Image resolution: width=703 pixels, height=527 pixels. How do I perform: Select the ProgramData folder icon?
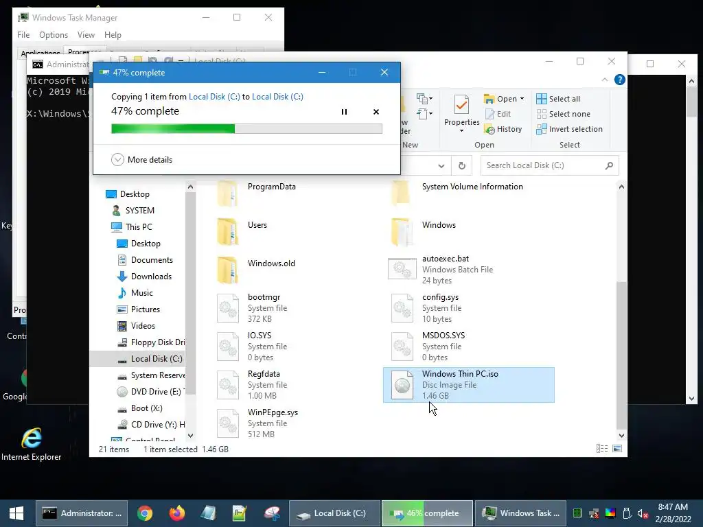point(228,193)
